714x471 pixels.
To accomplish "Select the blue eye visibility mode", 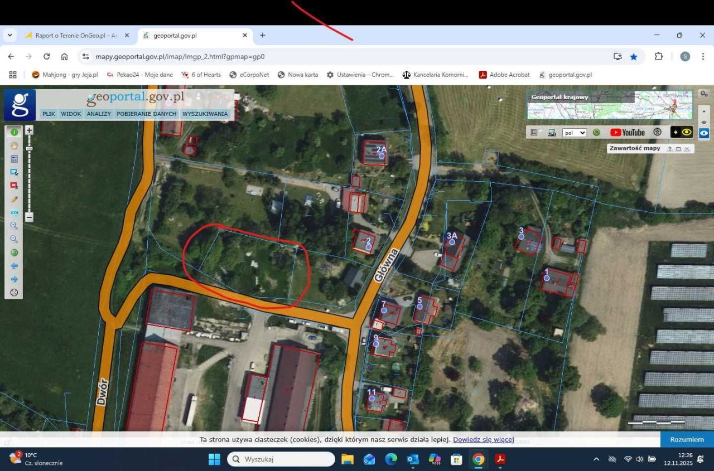I will pos(704,133).
